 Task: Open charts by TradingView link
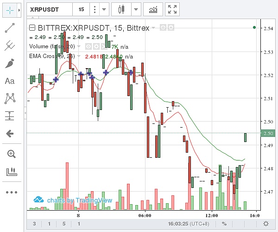[73, 200]
